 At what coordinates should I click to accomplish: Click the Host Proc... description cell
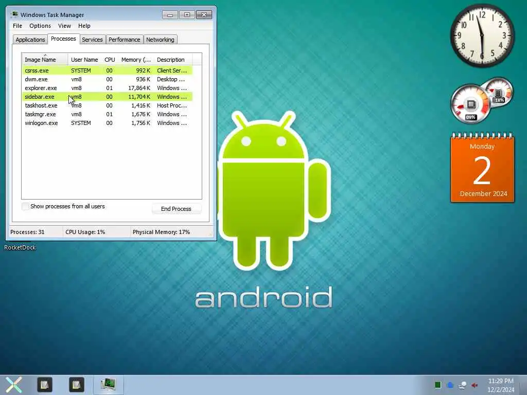pos(172,105)
